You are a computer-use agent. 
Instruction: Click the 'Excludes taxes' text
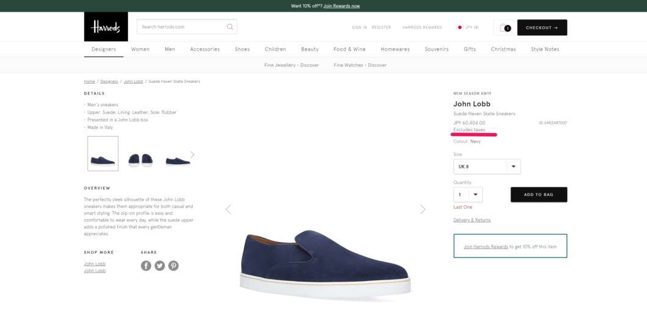pos(469,130)
